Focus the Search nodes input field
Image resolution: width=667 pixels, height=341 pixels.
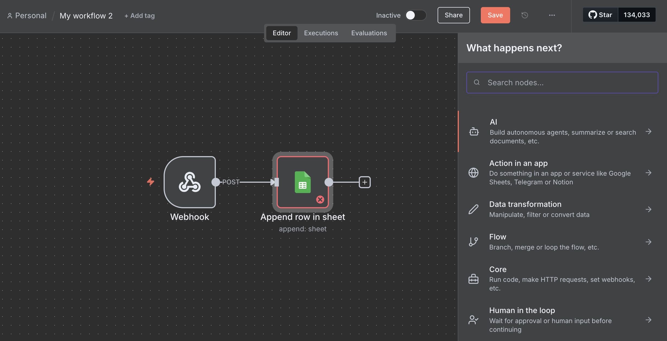(562, 83)
